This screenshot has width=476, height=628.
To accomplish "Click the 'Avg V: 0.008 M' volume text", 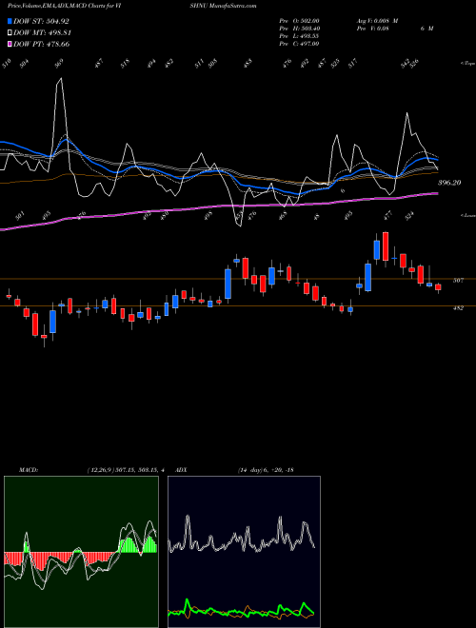I will 377,21.
